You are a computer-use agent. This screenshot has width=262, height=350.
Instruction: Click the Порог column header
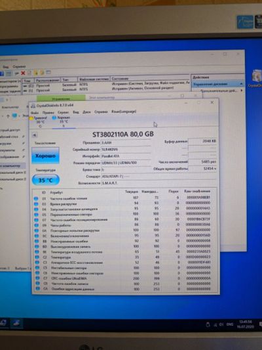coord(174,192)
